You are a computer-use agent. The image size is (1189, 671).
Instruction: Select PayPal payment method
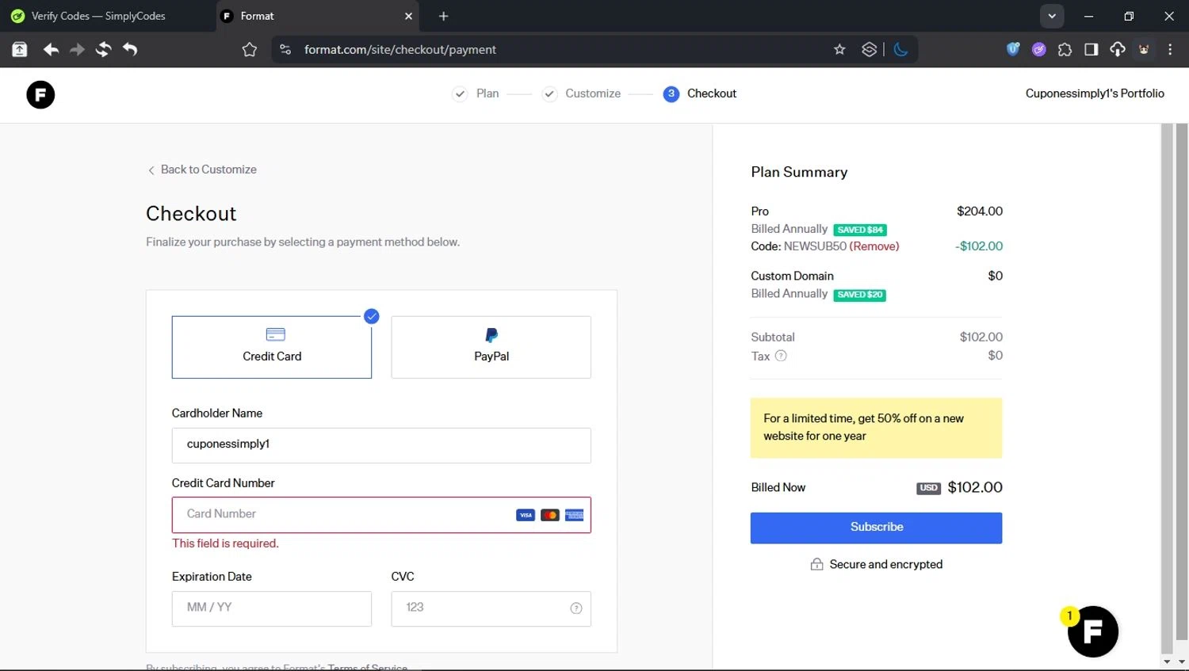[x=491, y=347]
